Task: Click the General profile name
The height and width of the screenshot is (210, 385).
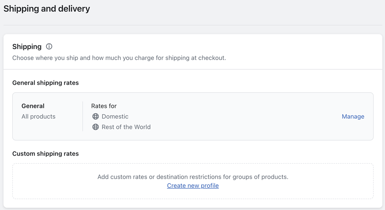Action: click(x=33, y=106)
